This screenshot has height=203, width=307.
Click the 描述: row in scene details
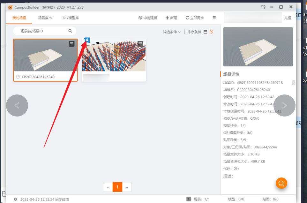coord(228,176)
